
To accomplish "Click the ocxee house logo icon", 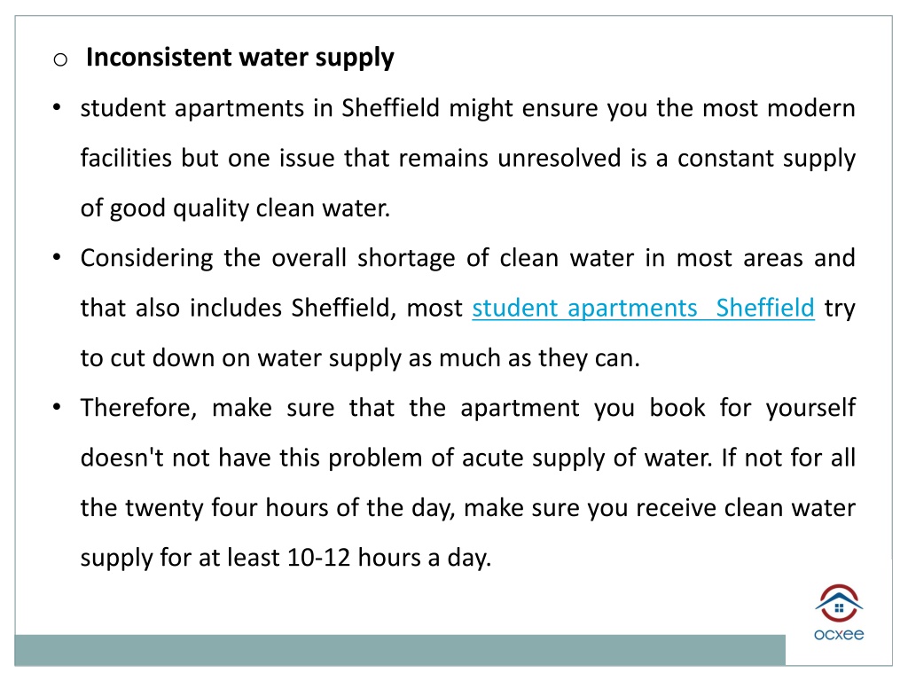I will (839, 603).
